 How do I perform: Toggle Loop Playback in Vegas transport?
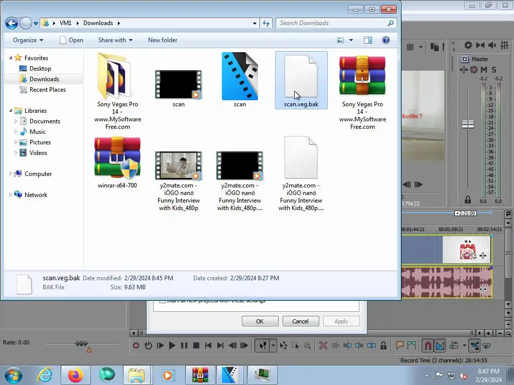[x=148, y=345]
